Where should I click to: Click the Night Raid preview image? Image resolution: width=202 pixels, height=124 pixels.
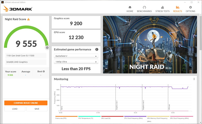click(150, 45)
